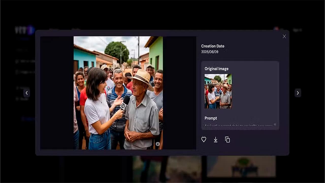The width and height of the screenshot is (325, 183).
Task: Click the large generated interview image
Action: (x=118, y=93)
